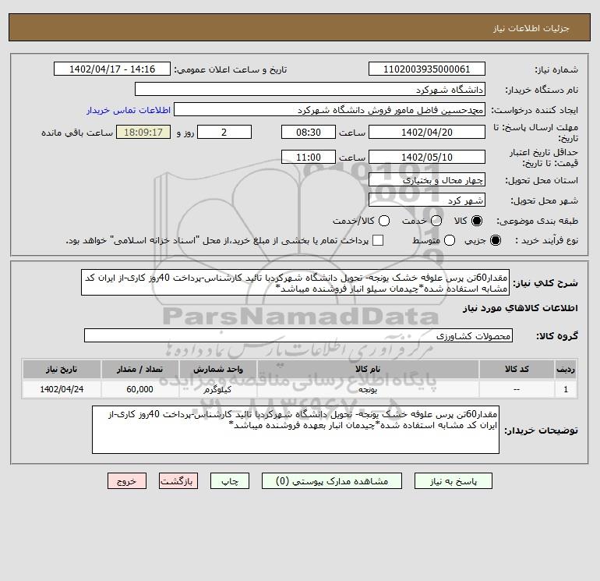Image resolution: width=600 pixels, height=581 pixels.
Task: Click the واحد شمارش column header
Action: click(x=218, y=369)
